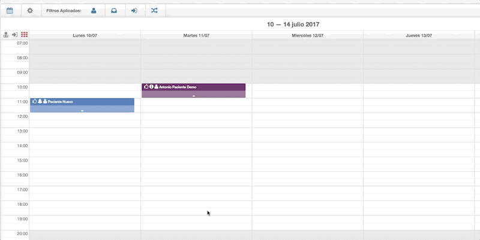Click the shuffle arrows filter icon
The image size is (480, 240).
[x=154, y=11]
